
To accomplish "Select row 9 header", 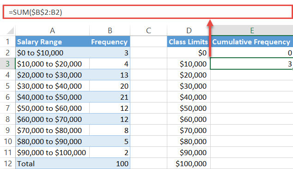I will 8,130.
